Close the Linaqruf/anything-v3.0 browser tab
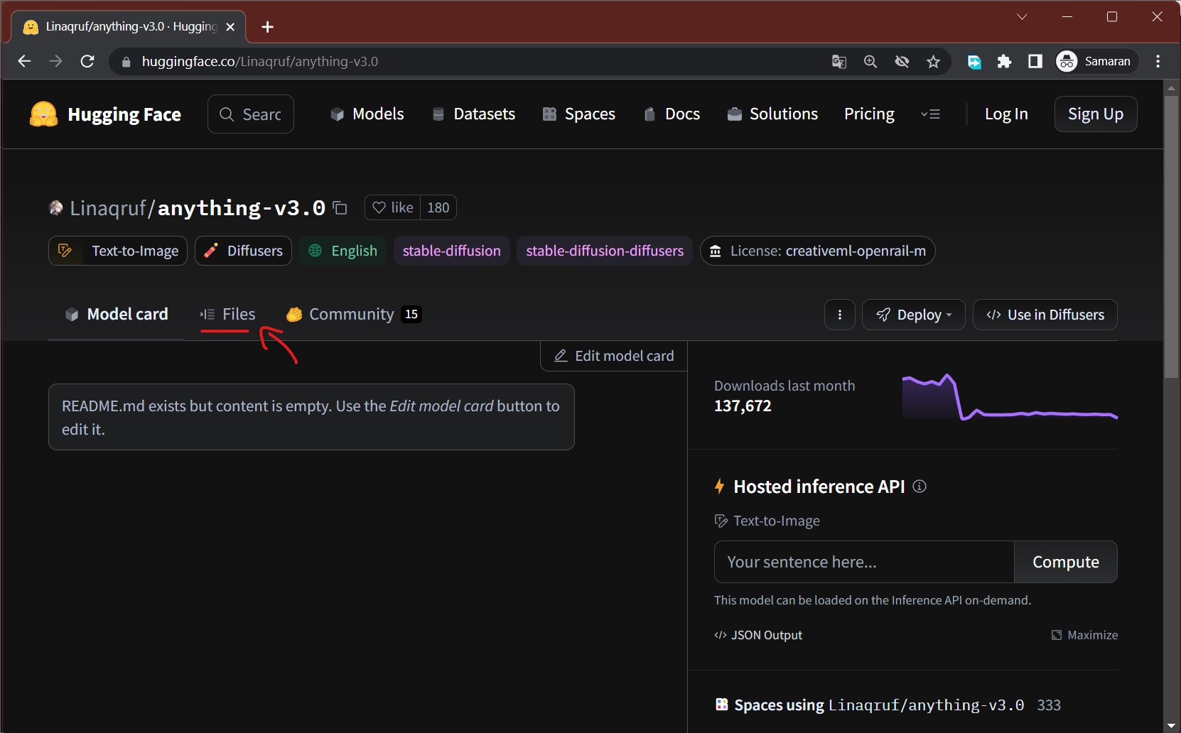The height and width of the screenshot is (733, 1181). click(x=230, y=27)
